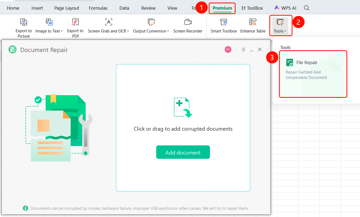Select the Formulas tab
Image resolution: width=360 pixels, height=217 pixels.
pyautogui.click(x=98, y=8)
